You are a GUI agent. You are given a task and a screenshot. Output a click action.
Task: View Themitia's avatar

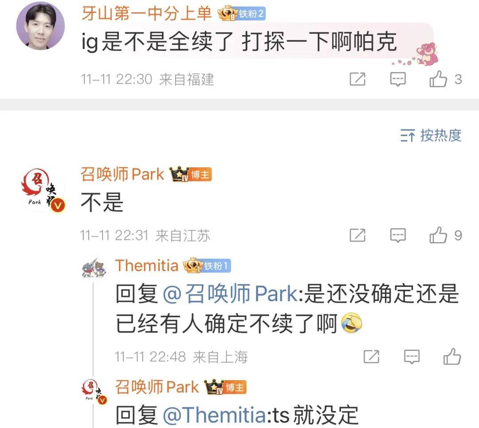tap(94, 268)
